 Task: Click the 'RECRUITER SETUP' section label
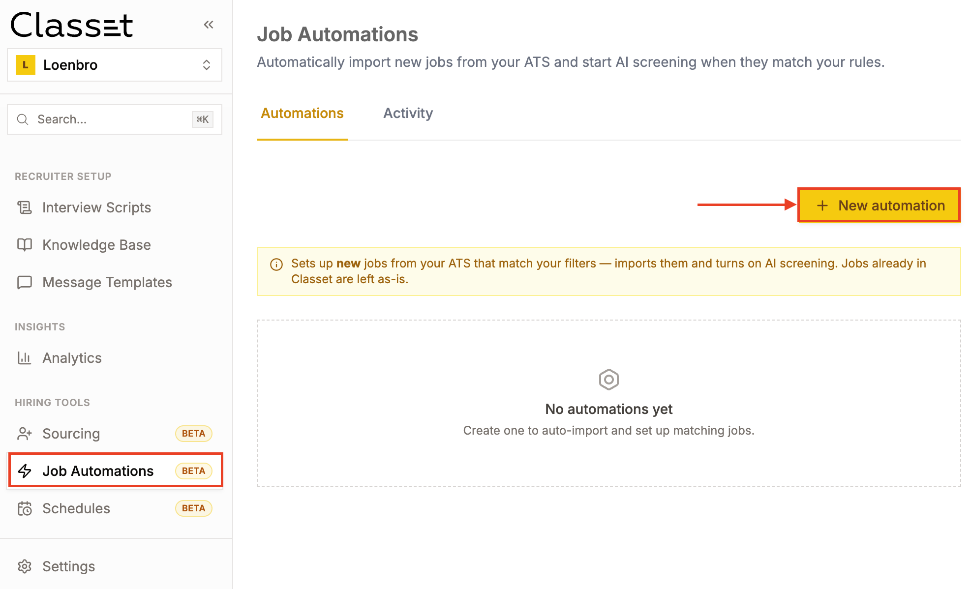pos(63,177)
